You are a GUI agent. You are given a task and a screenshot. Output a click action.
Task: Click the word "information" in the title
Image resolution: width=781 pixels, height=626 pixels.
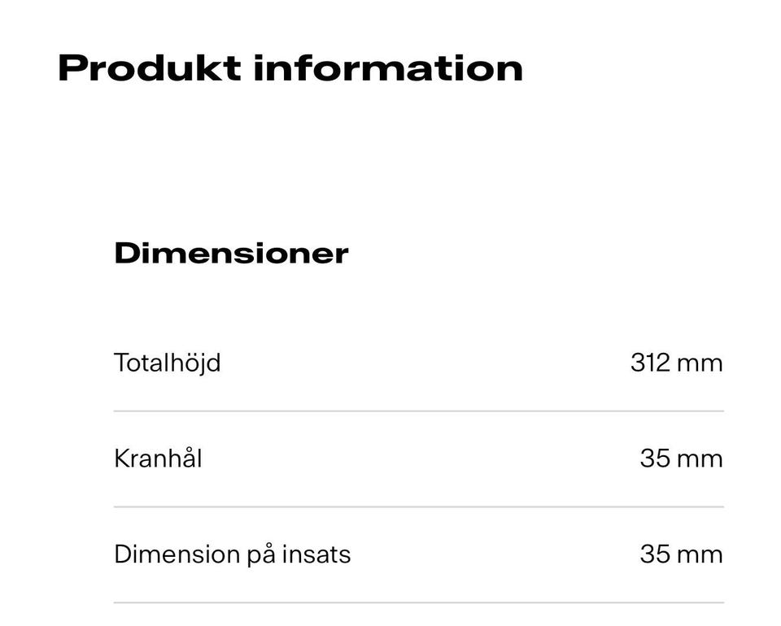click(x=389, y=68)
